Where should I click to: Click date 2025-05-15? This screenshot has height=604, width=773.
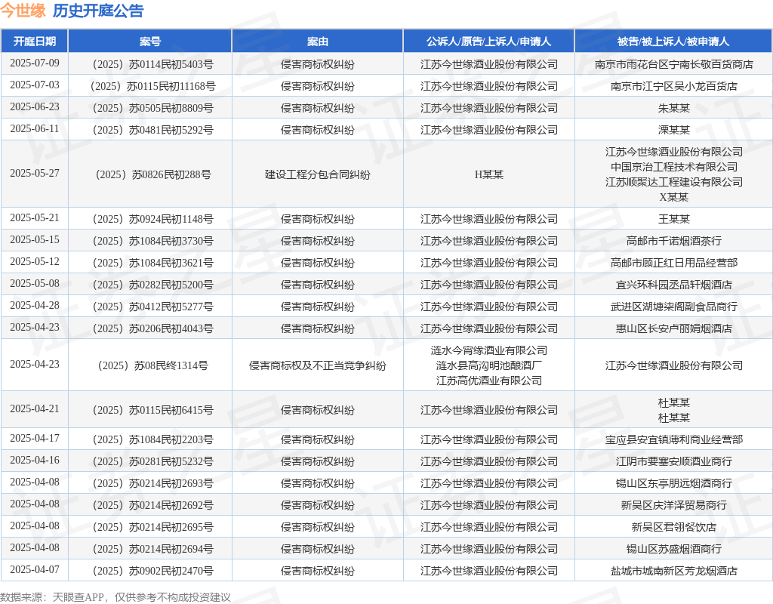click(x=35, y=239)
